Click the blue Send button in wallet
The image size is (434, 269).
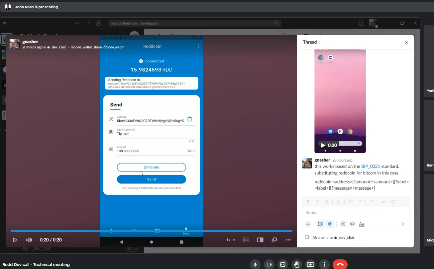click(x=152, y=179)
